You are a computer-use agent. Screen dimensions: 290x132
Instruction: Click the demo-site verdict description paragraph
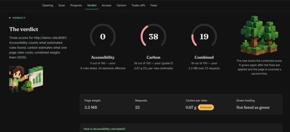tap(38, 47)
